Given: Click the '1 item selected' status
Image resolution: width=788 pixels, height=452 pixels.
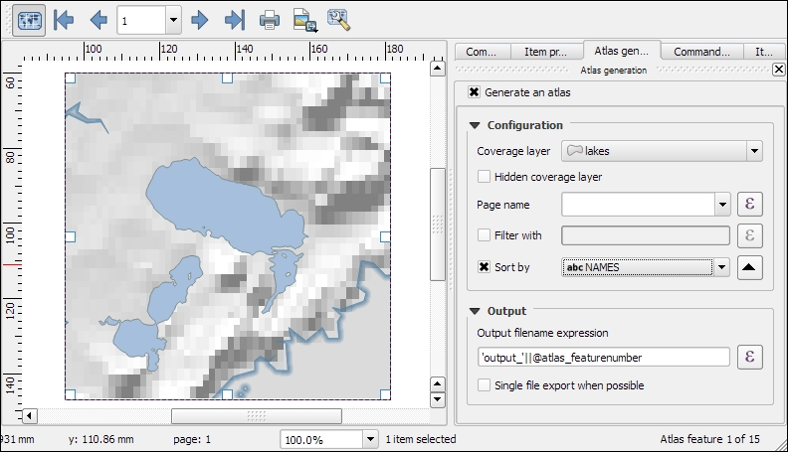Looking at the screenshot, I should coord(421,439).
